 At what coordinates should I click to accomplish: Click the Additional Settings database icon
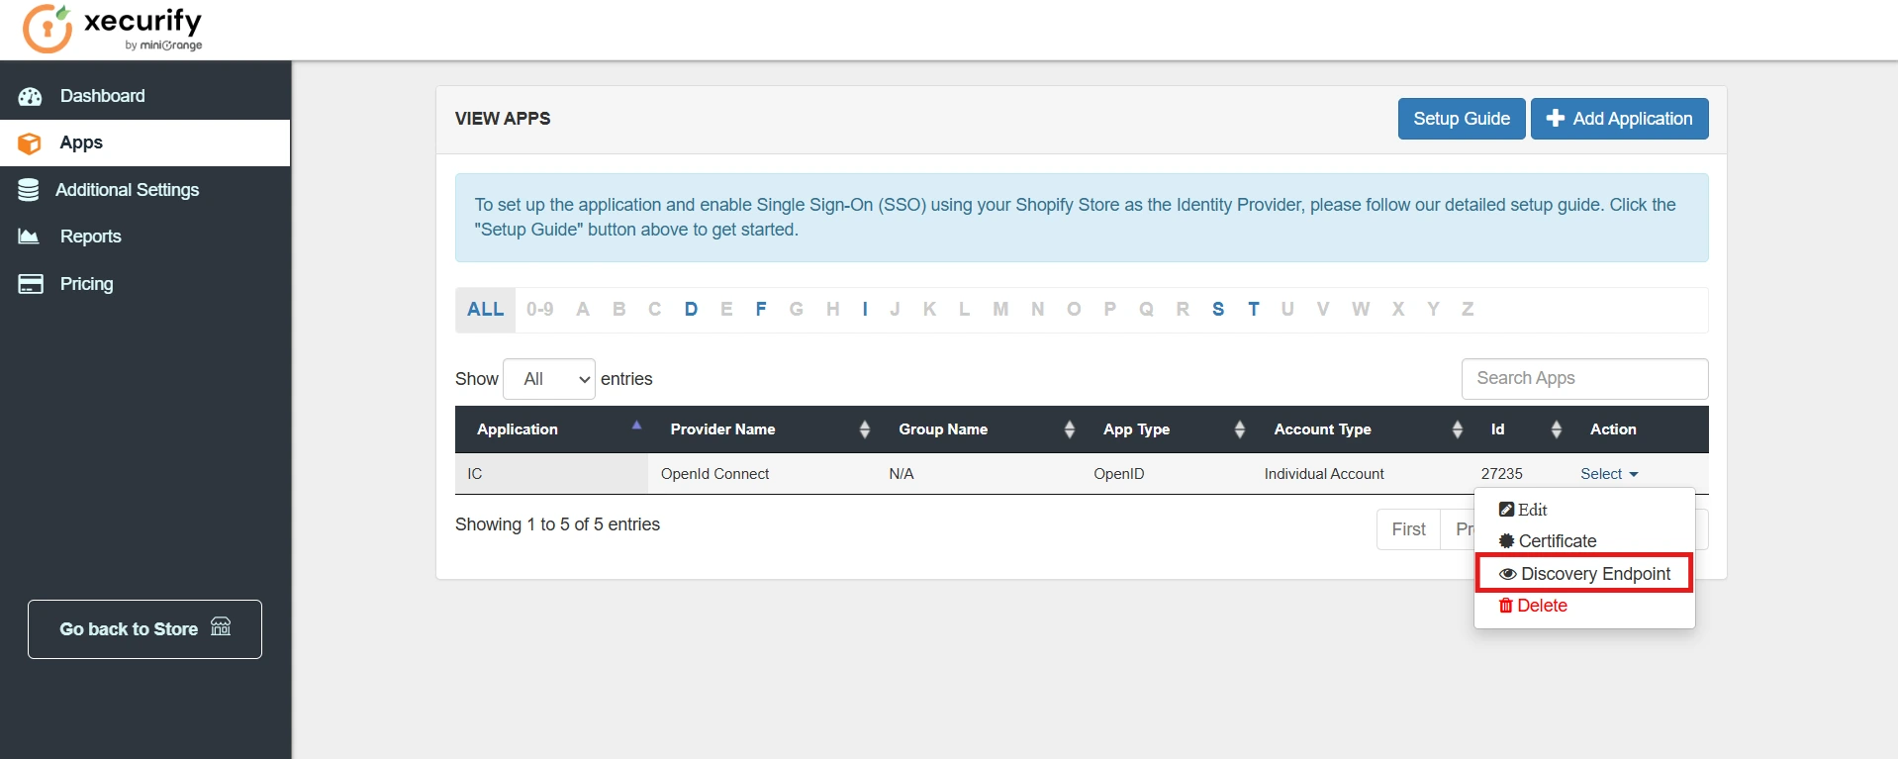pos(29,190)
